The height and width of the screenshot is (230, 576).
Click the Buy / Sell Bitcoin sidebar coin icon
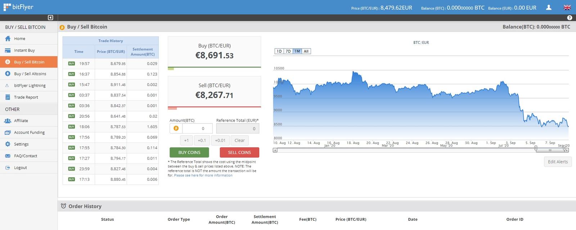click(x=8, y=62)
